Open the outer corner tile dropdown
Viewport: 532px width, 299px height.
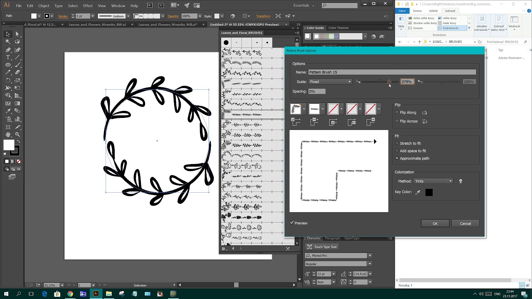[x=304, y=109]
